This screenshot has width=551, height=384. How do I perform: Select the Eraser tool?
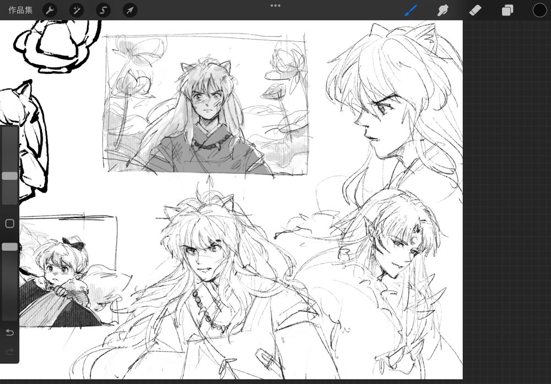[475, 10]
